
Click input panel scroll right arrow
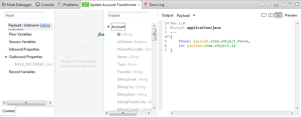coord(50,103)
